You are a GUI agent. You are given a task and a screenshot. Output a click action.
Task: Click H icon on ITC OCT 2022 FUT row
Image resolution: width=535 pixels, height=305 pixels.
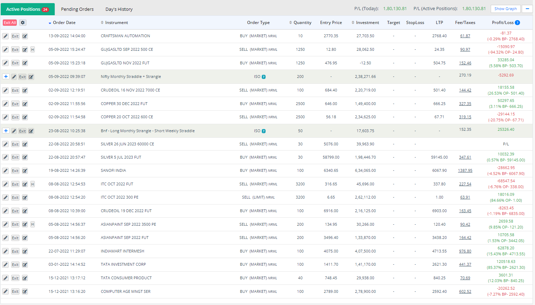coord(32,184)
